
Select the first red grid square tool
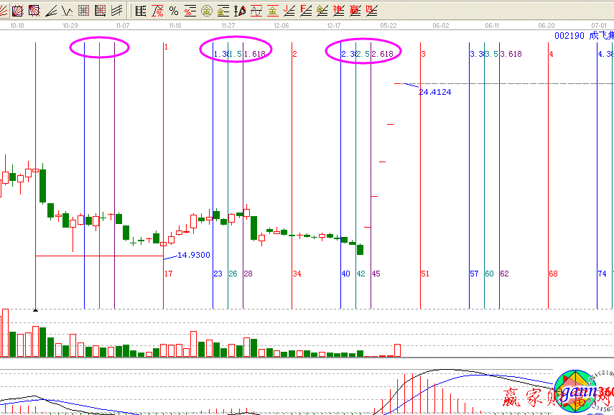pyautogui.click(x=83, y=10)
